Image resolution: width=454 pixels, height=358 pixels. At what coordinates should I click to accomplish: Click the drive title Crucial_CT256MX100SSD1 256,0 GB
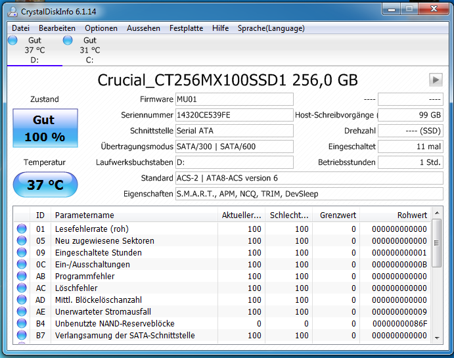point(227,80)
